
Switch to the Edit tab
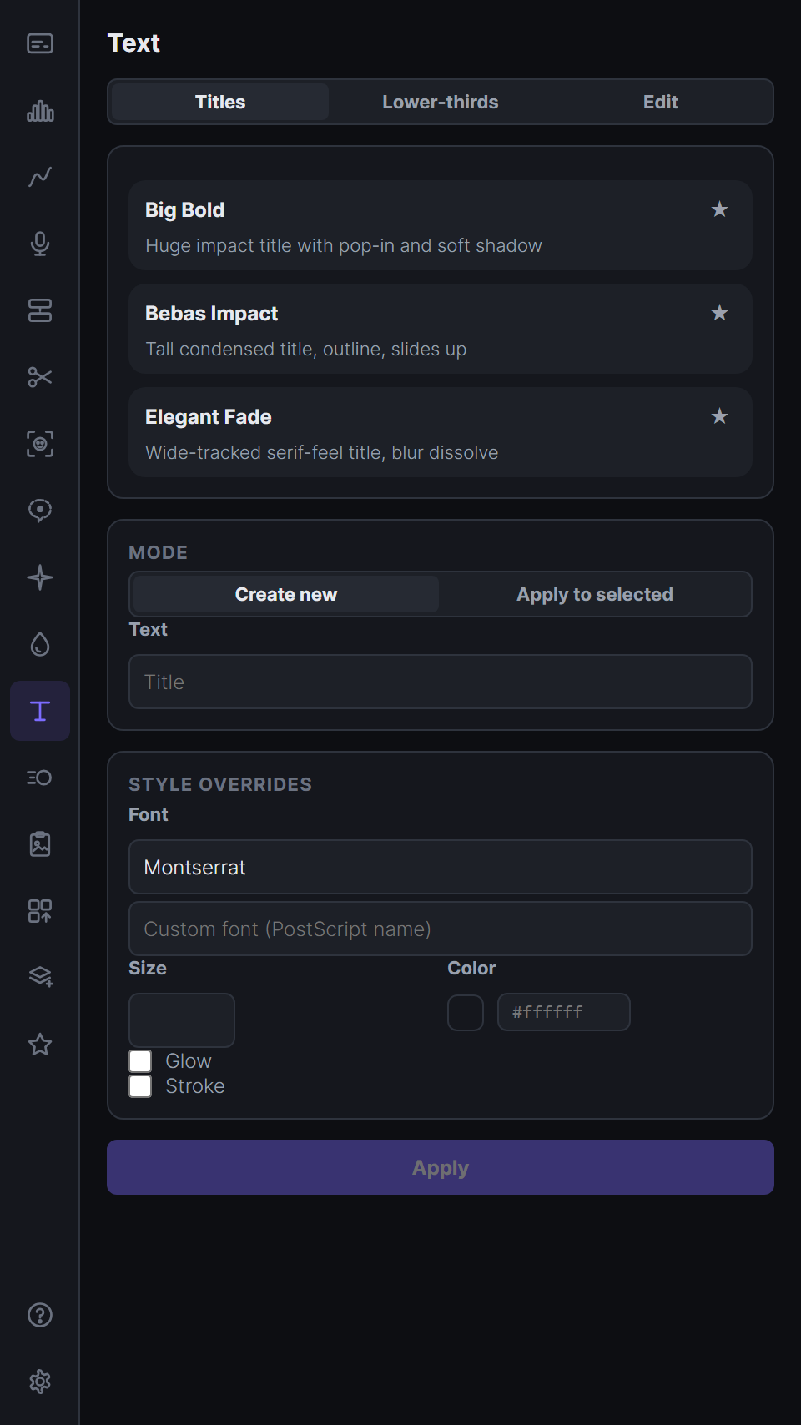tap(661, 102)
